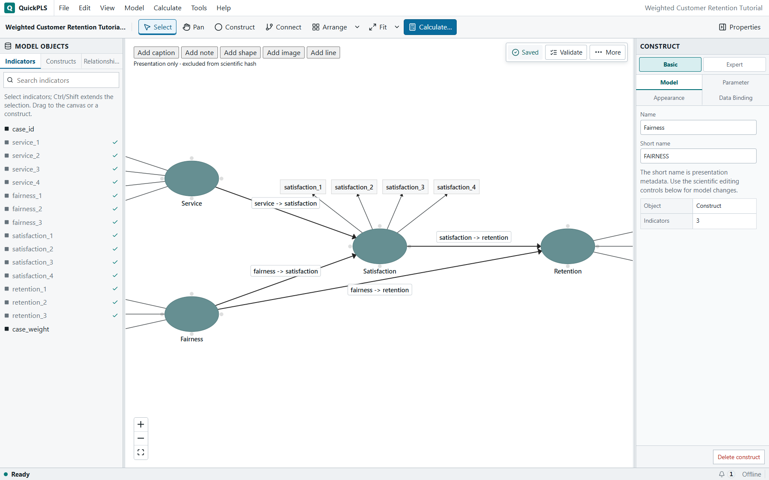769x480 pixels.
Task: Switch to Expert mode
Action: coord(734,64)
